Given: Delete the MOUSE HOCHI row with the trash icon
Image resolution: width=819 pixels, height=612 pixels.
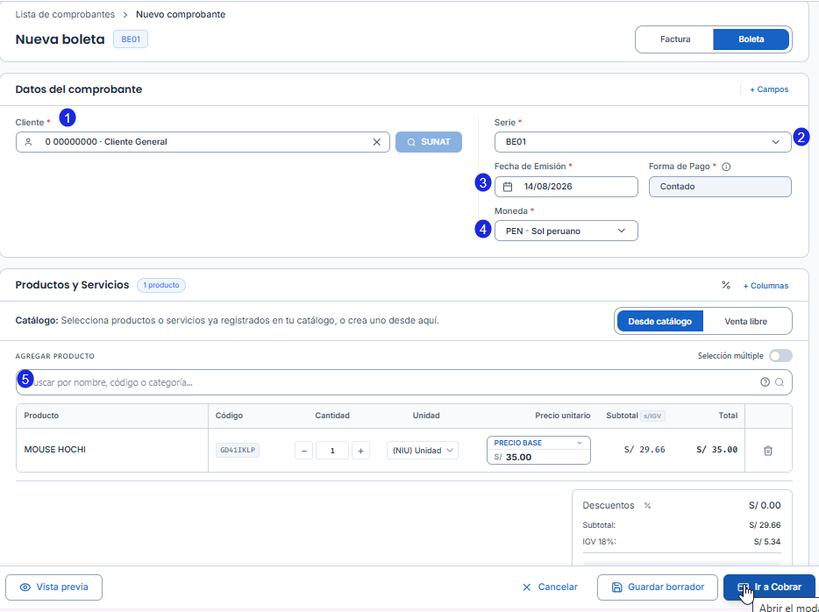Looking at the screenshot, I should (x=768, y=451).
